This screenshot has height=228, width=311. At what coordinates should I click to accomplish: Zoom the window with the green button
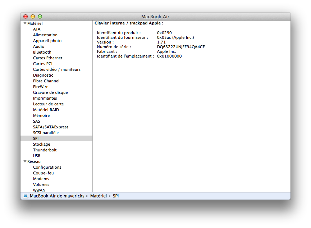pyautogui.click(x=40, y=17)
